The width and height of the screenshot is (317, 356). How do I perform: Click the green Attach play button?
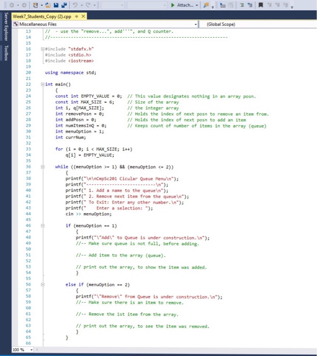point(173,5)
